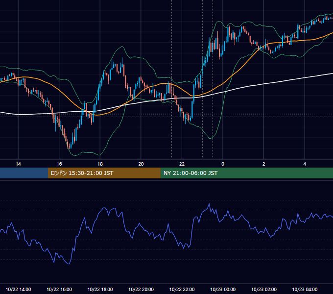The image size is (333, 294).
Task: Click the 20 hour tick label
Action: pyautogui.click(x=141, y=164)
